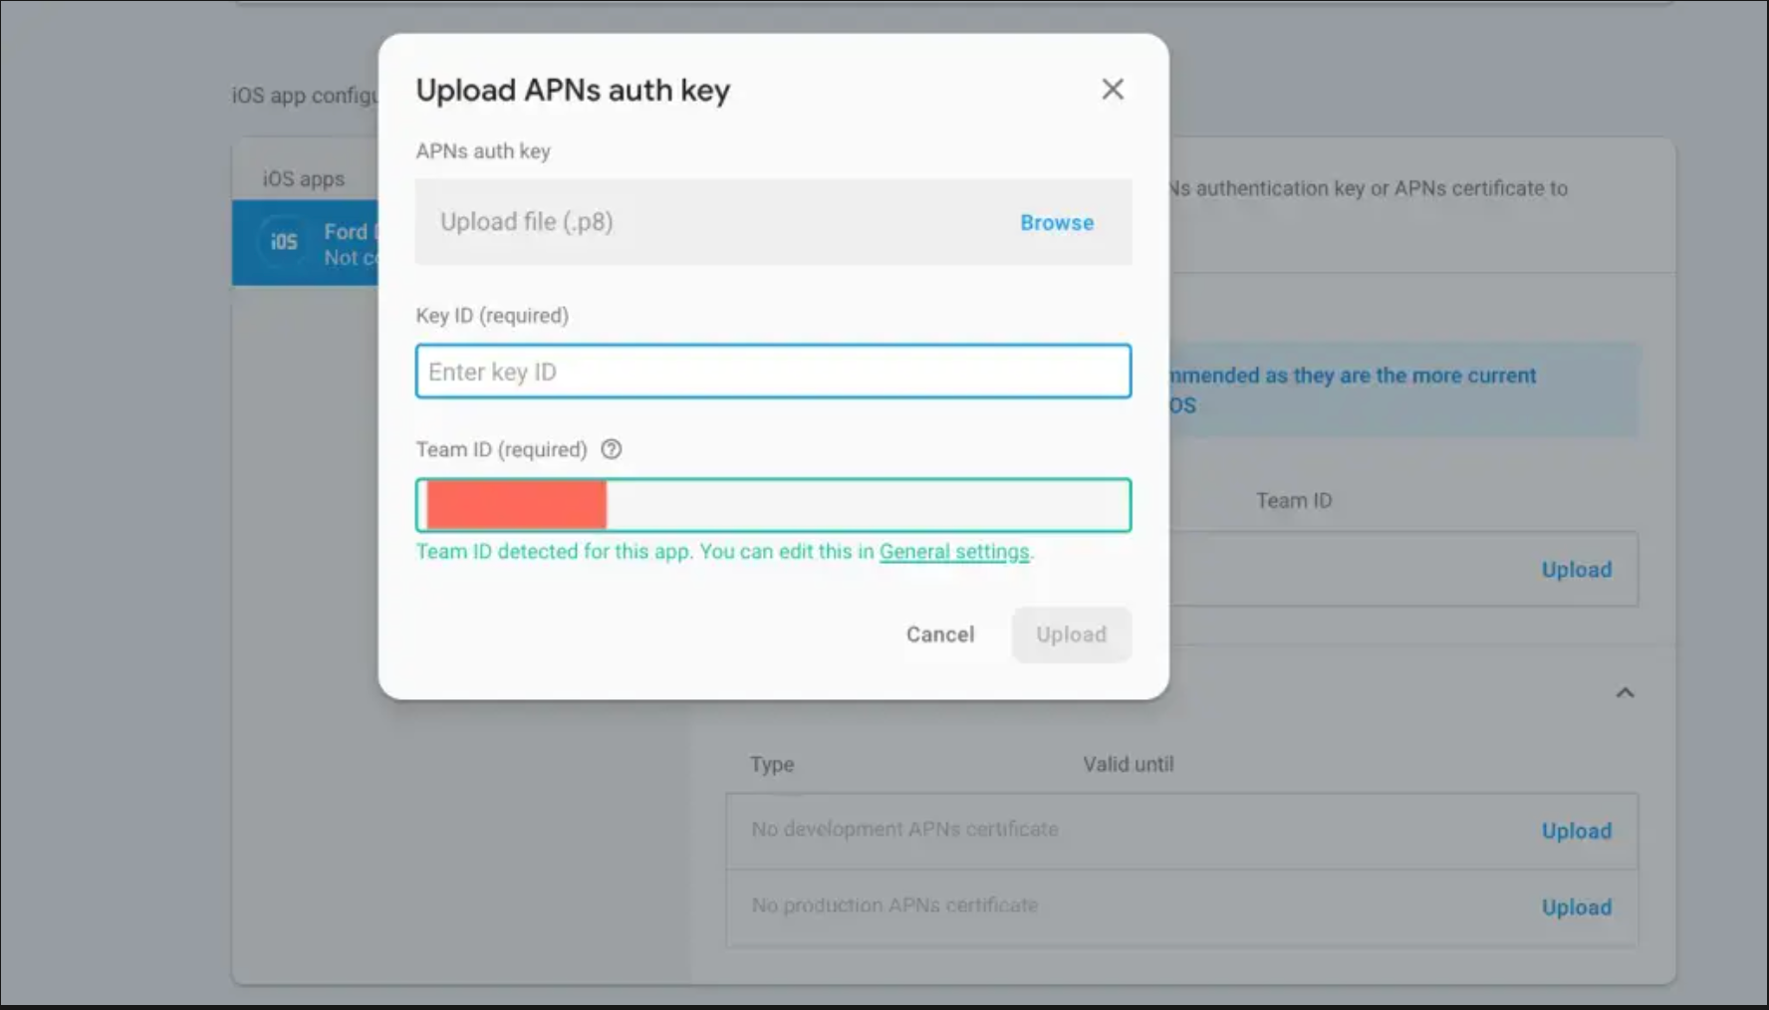Focus the Upload file (.p8) field
Image resolution: width=1769 pixels, height=1010 pixels.
tap(773, 221)
